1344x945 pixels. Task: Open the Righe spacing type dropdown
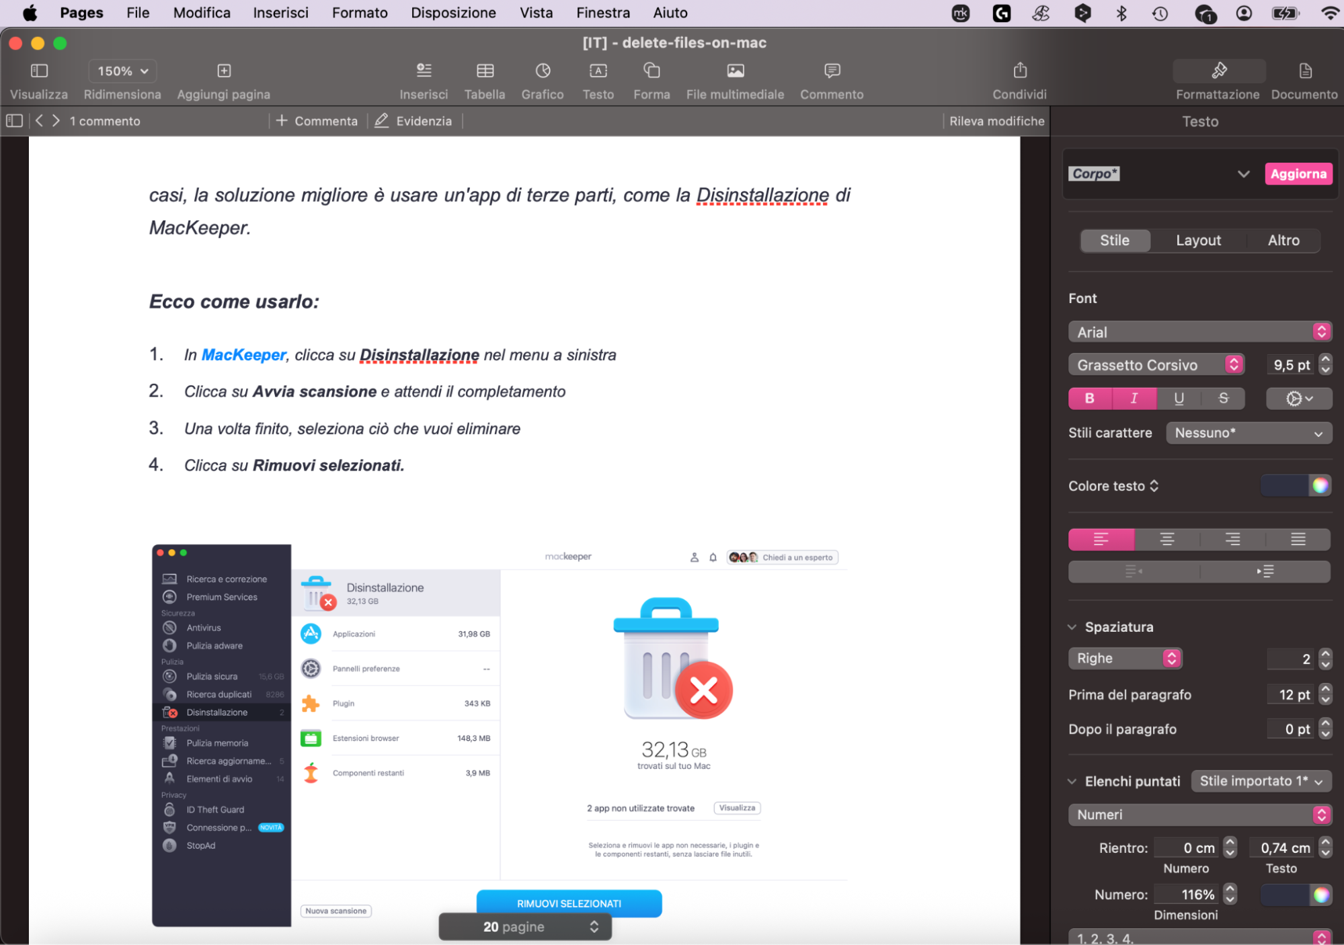point(1125,659)
